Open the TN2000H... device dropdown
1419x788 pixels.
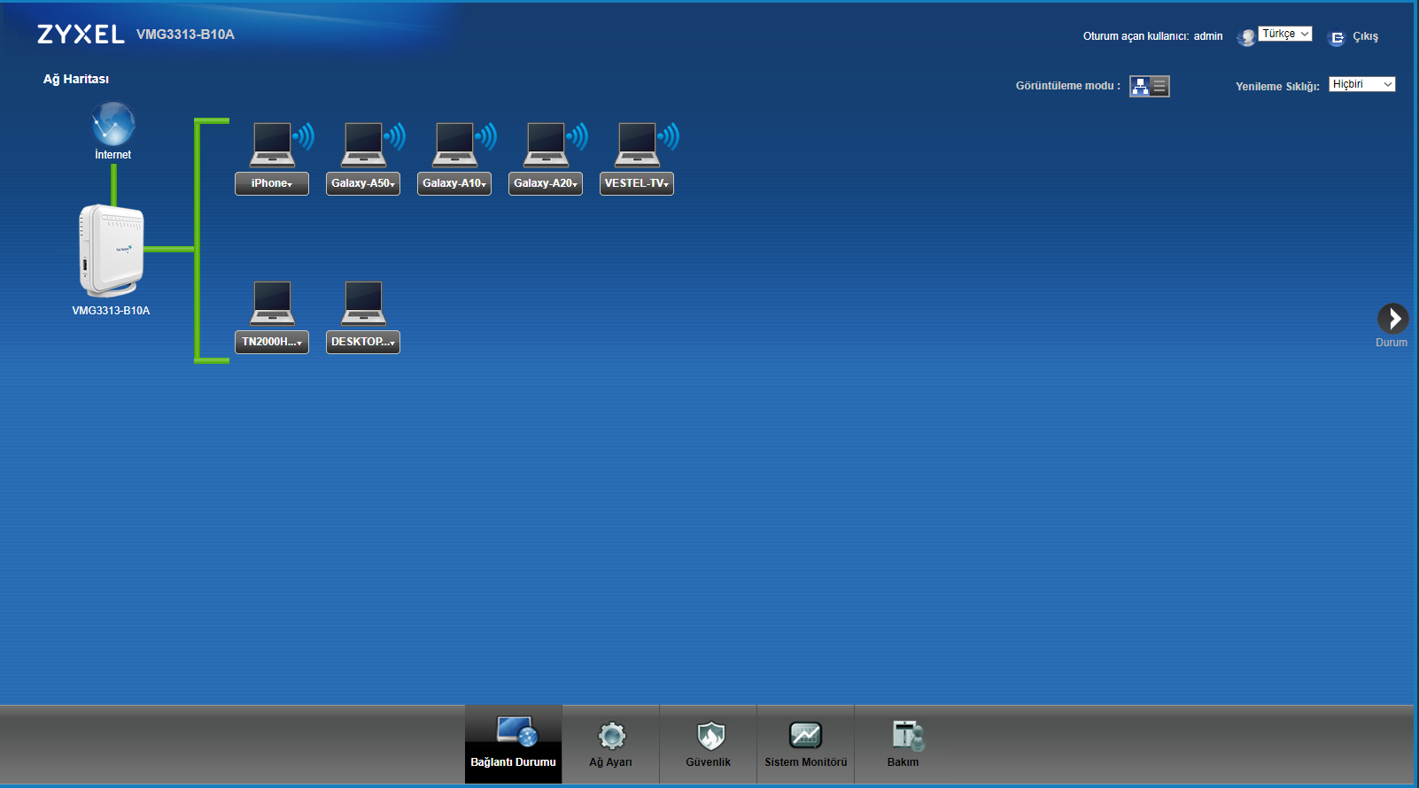click(x=272, y=342)
